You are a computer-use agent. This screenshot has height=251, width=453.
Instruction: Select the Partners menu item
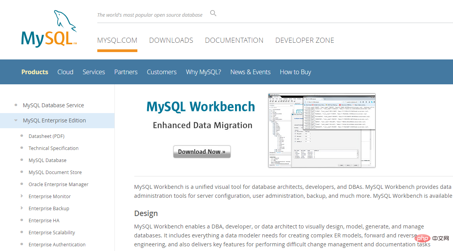pos(126,72)
